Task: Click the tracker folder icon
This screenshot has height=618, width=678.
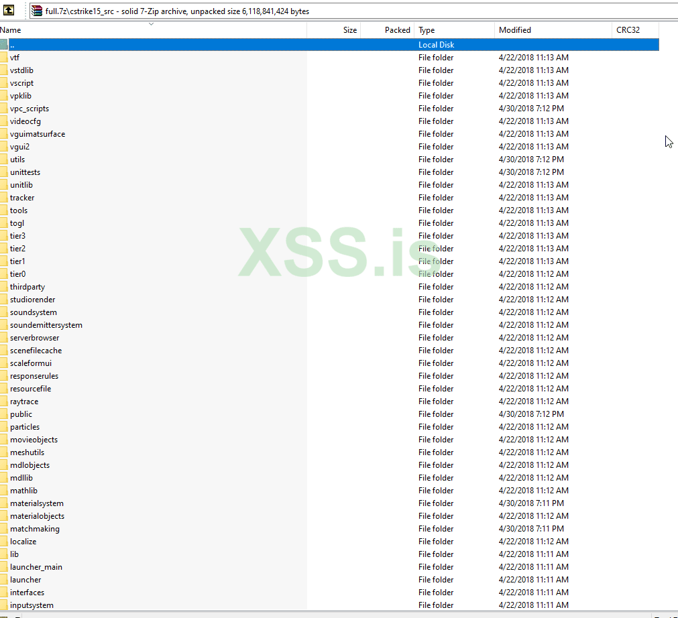Action: coord(4,198)
